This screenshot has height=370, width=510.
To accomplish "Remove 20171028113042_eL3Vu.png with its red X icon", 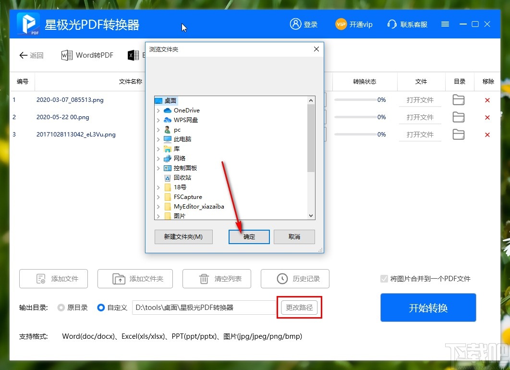I will 487,135.
